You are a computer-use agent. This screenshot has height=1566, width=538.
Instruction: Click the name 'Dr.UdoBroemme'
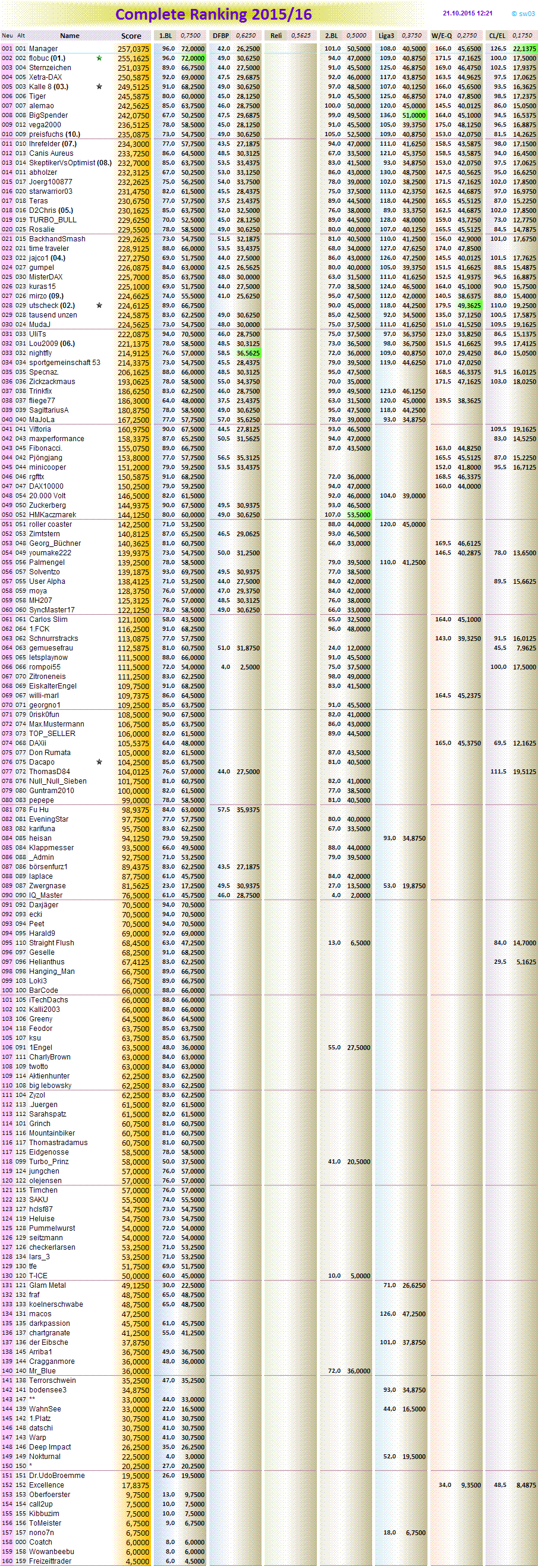click(57, 1476)
